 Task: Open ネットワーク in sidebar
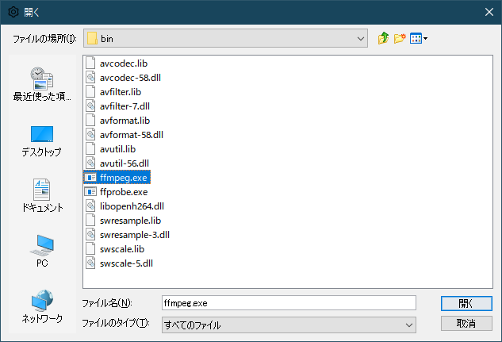tap(42, 307)
